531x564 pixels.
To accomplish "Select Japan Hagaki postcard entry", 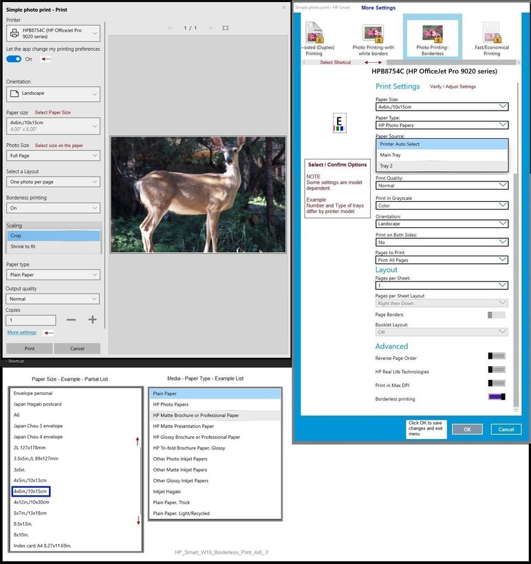I will tap(37, 404).
